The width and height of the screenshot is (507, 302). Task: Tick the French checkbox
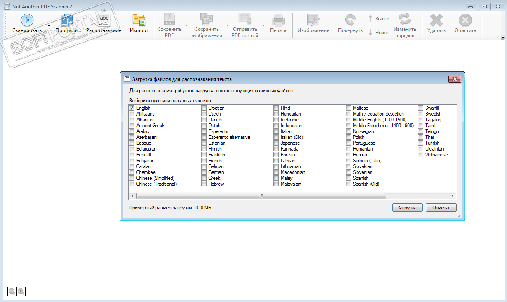(x=204, y=161)
